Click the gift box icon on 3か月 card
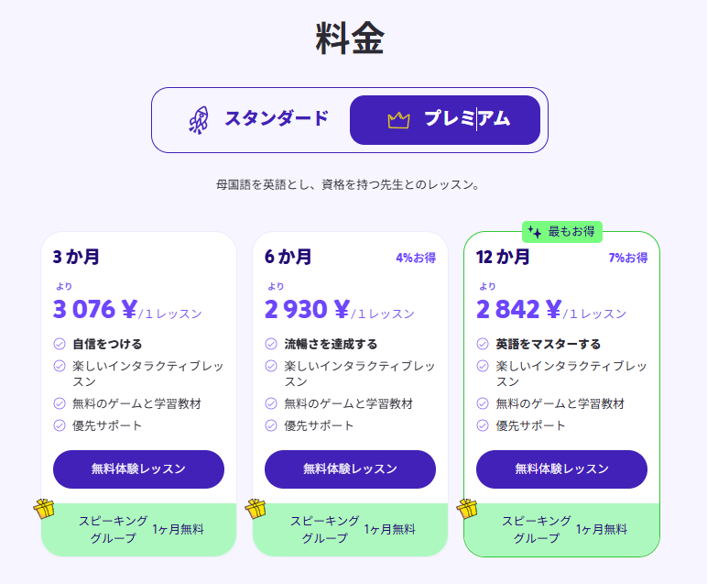707x584 pixels. pos(44,509)
